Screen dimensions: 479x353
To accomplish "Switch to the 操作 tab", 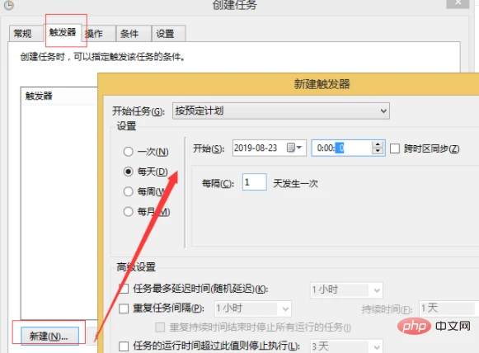I will tap(98, 33).
